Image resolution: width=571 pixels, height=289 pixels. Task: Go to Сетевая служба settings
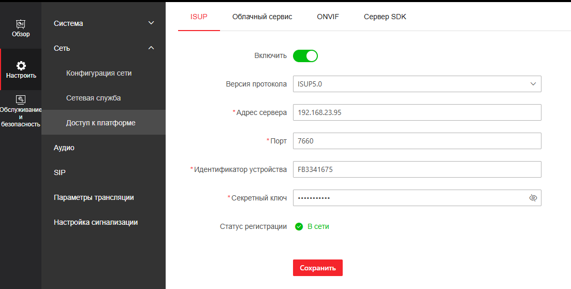click(93, 98)
